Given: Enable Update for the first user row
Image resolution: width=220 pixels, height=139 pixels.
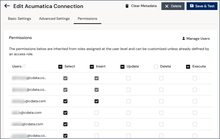Looking at the screenshot, I should tap(128, 78).
